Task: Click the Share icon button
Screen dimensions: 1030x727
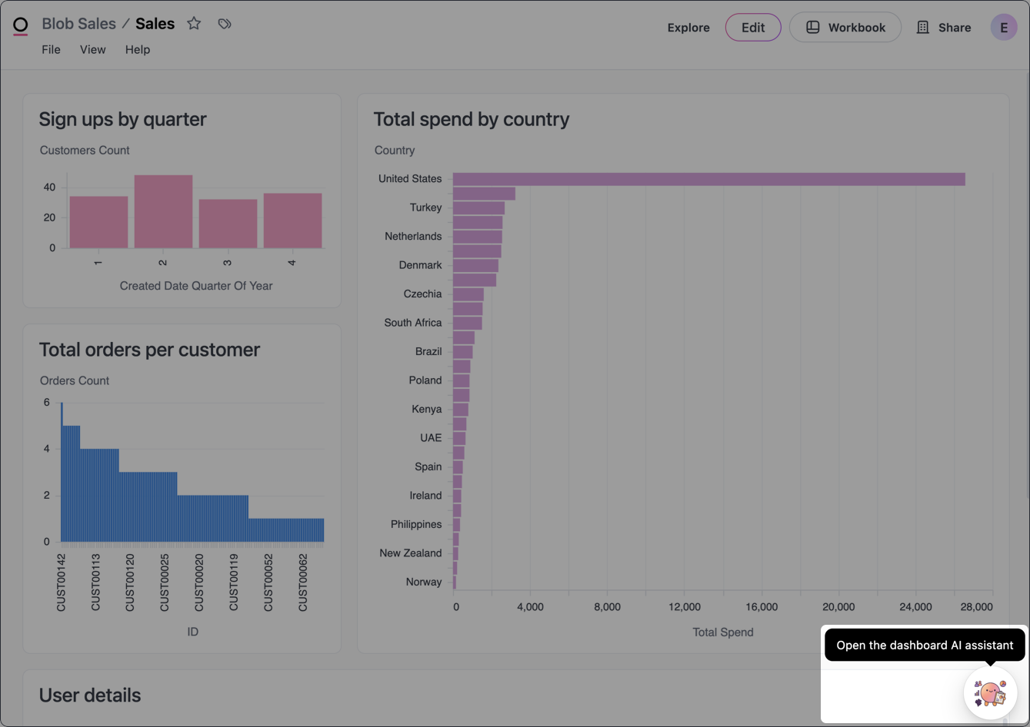Action: 944,28
